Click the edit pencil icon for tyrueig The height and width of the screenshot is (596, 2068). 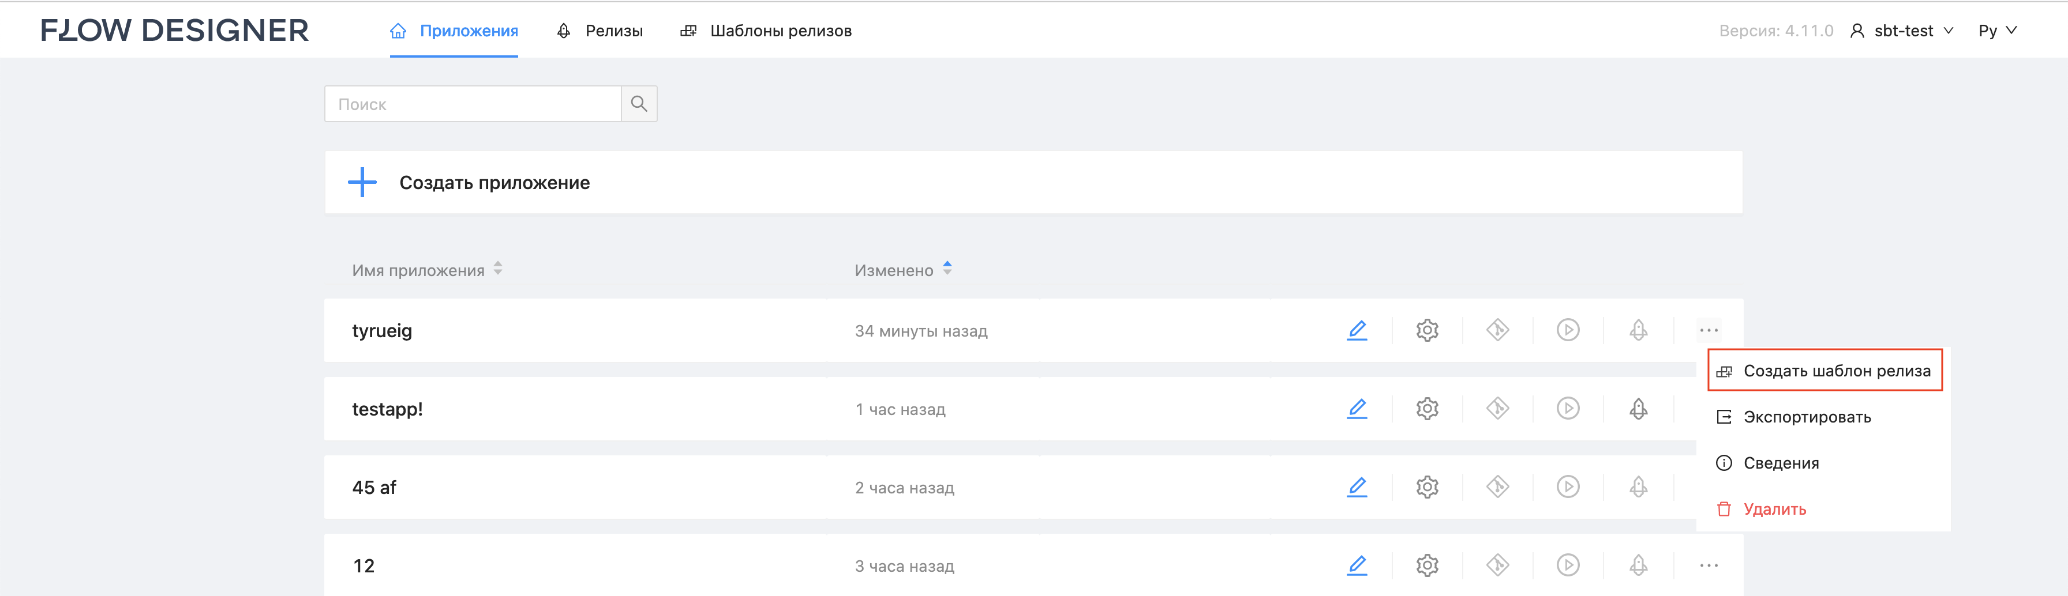[1357, 330]
